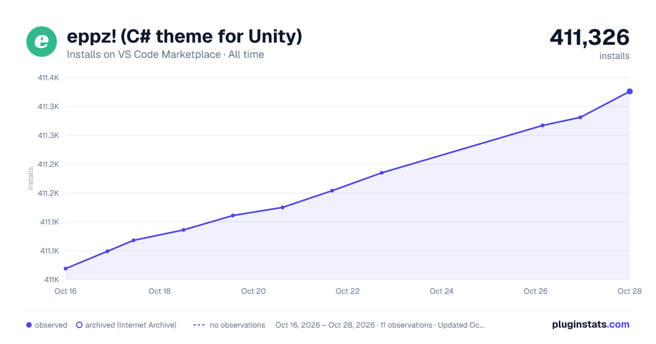Click the '411K' y-axis label at bottom
Image resolution: width=656 pixels, height=344 pixels.
[x=51, y=280]
